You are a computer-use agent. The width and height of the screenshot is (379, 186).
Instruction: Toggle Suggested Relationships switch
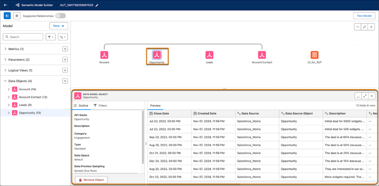point(60,15)
